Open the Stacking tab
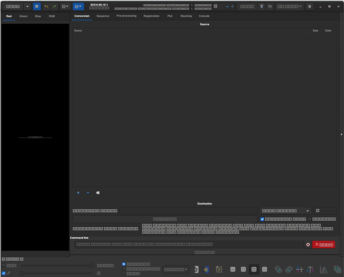 click(186, 16)
